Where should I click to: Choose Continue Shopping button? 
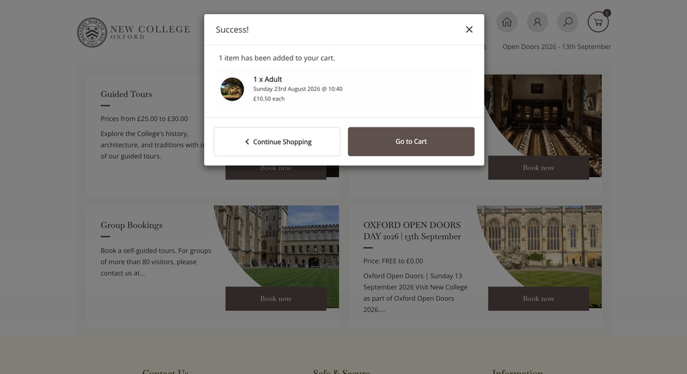[x=277, y=141]
